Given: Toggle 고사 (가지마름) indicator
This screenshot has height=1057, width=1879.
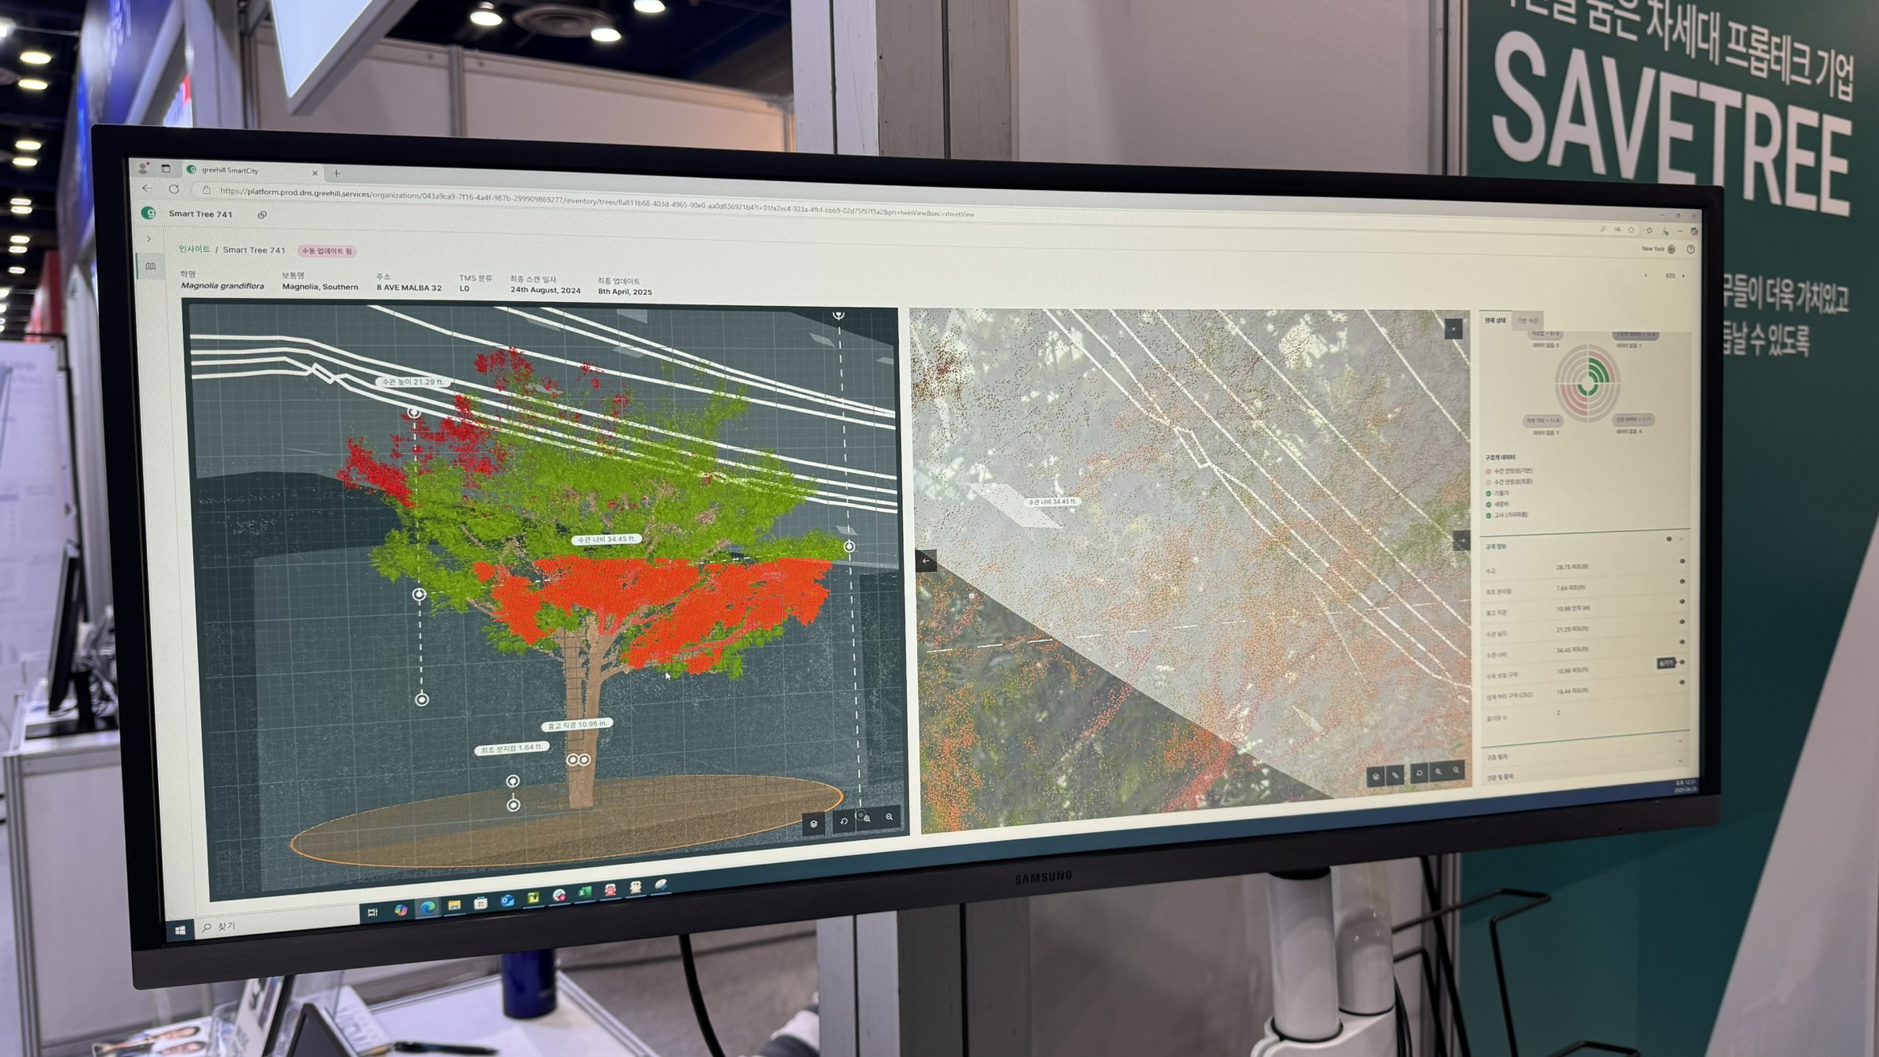Looking at the screenshot, I should [1489, 516].
